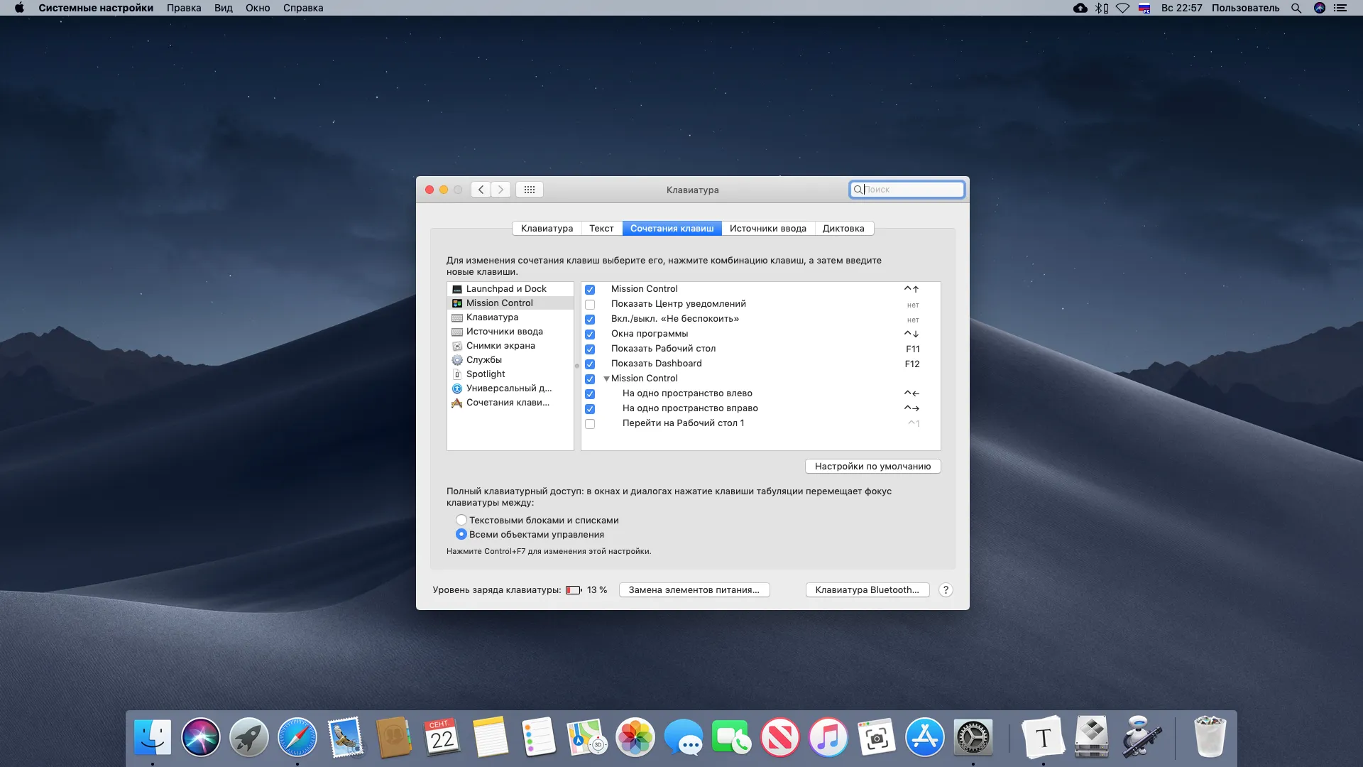Uncheck Окна программы shortcut
This screenshot has width=1363, height=767.
point(590,334)
